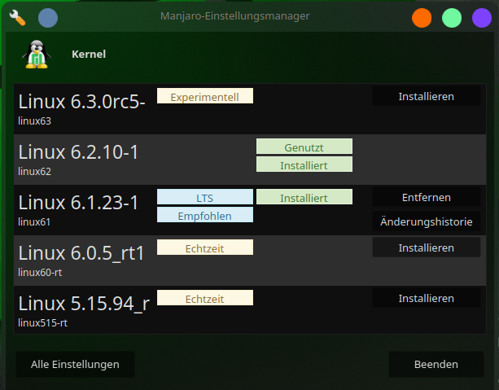The image size is (499, 390).
Task: Click the Experimentell tag on linux63
Action: tap(205, 96)
